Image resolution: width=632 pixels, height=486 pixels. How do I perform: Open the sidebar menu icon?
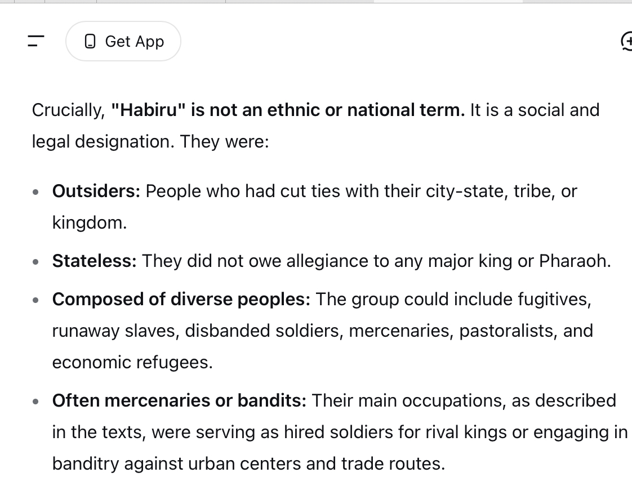point(36,41)
